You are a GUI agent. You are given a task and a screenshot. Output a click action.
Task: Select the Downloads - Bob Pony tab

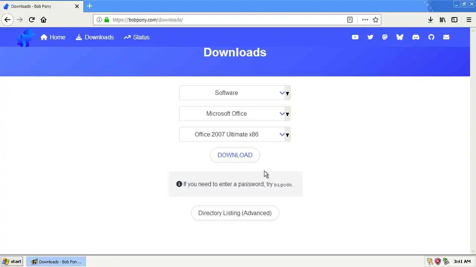(x=41, y=6)
